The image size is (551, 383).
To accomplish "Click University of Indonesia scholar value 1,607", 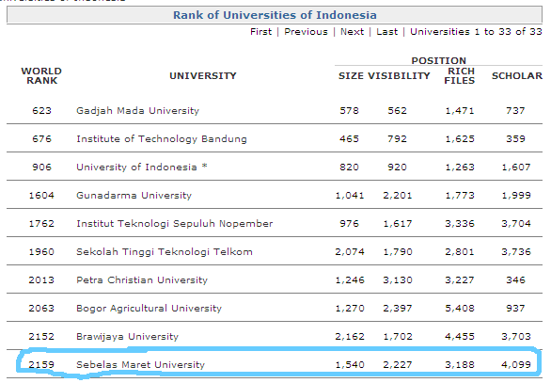I will (516, 168).
